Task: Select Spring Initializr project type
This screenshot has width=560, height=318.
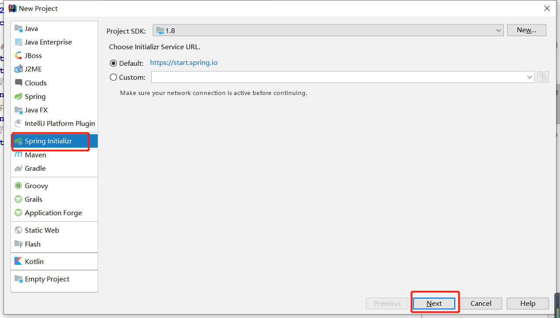Action: coord(54,141)
